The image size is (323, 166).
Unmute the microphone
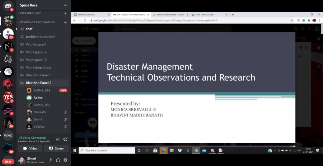51,160
